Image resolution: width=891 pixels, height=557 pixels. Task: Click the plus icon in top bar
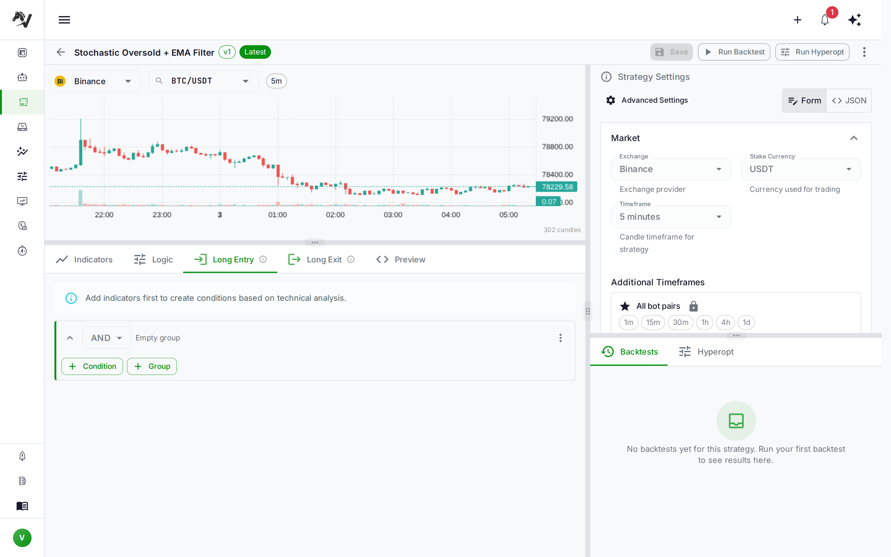[x=798, y=20]
